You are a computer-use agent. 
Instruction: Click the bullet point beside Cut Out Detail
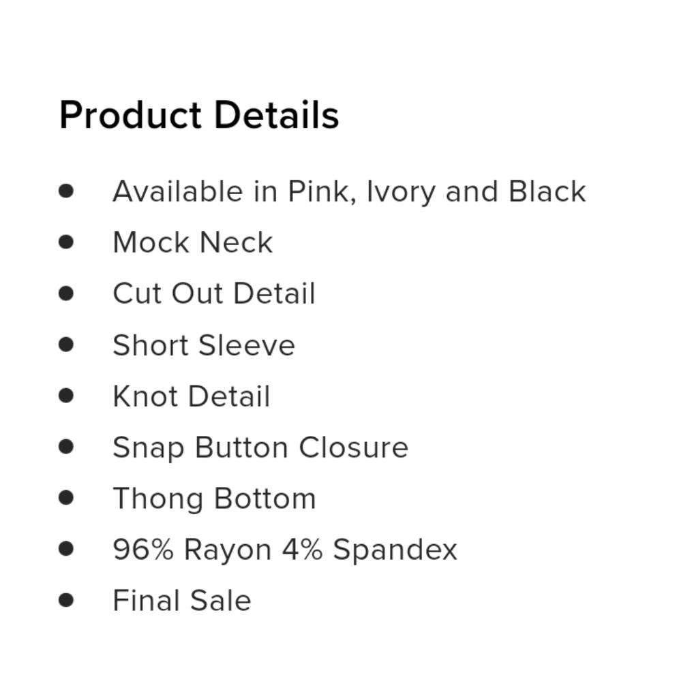pyautogui.click(x=66, y=293)
